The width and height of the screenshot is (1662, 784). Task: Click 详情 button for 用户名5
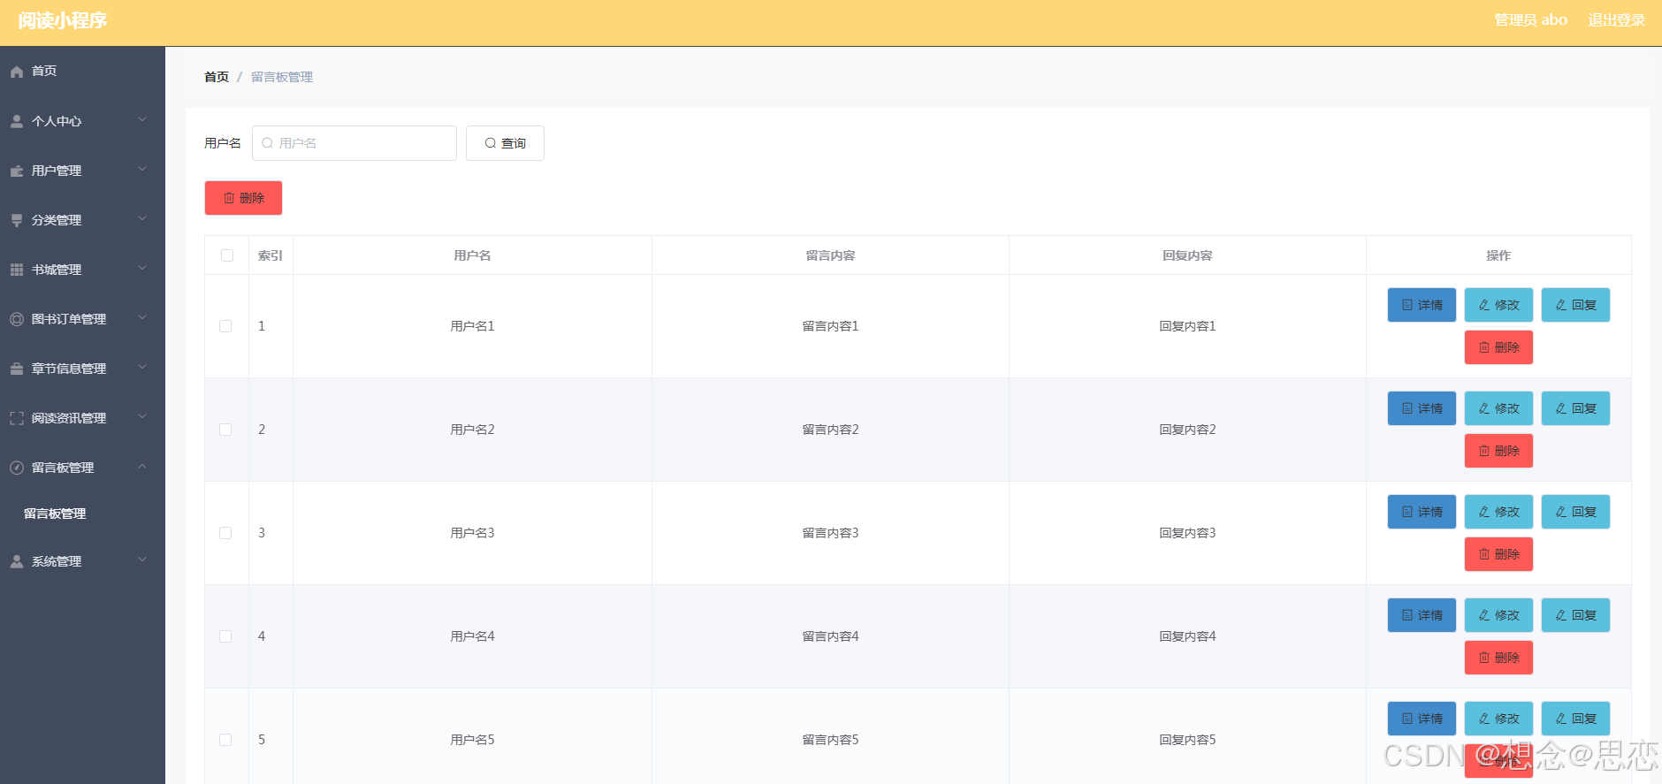pyautogui.click(x=1422, y=719)
